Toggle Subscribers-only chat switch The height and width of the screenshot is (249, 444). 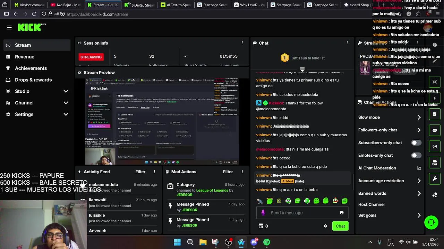click(416, 143)
